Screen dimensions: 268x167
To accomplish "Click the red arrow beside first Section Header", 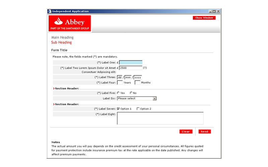I will pyautogui.click(x=54, y=89).
